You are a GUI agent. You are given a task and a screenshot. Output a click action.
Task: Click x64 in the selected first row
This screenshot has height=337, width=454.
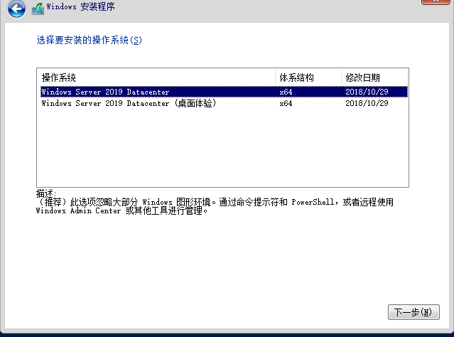pyautogui.click(x=286, y=92)
